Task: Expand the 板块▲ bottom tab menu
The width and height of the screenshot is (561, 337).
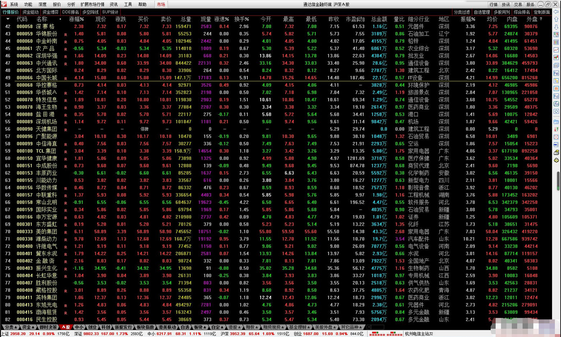Action: point(200,327)
